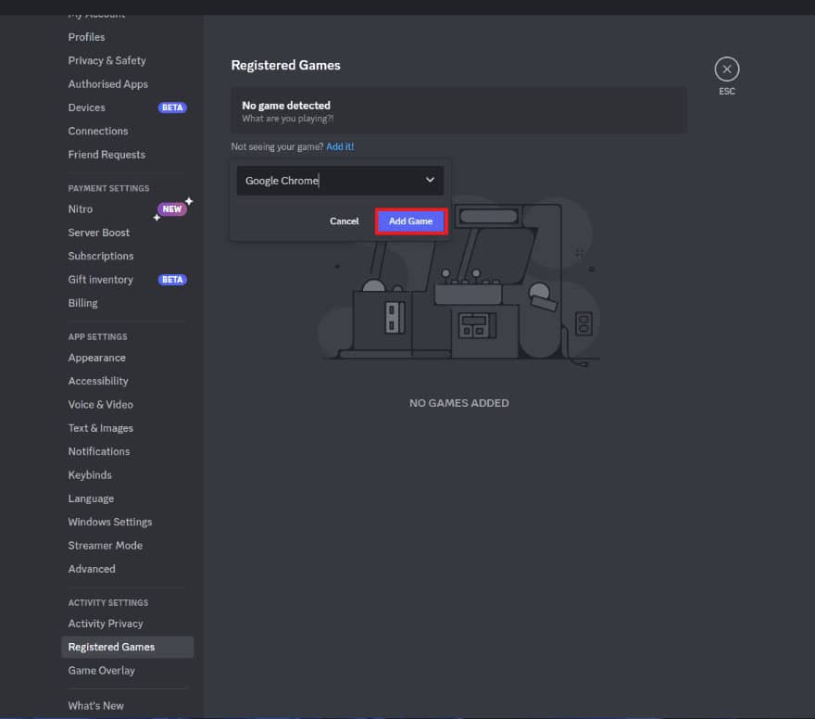The width and height of the screenshot is (815, 719).
Task: Go to Server Boost
Action: (x=99, y=233)
